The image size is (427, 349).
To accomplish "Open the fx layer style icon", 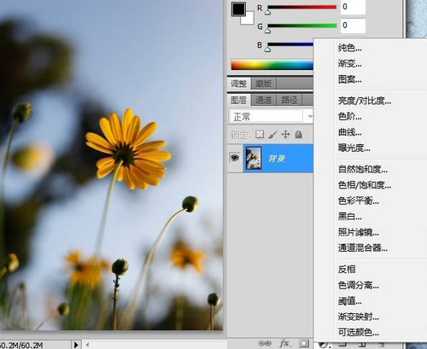I will click(x=284, y=343).
